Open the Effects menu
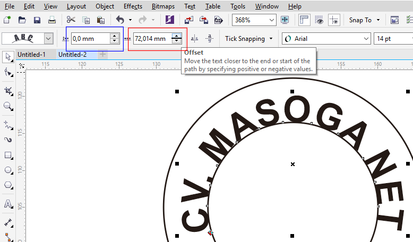413x242 pixels. (x=133, y=6)
